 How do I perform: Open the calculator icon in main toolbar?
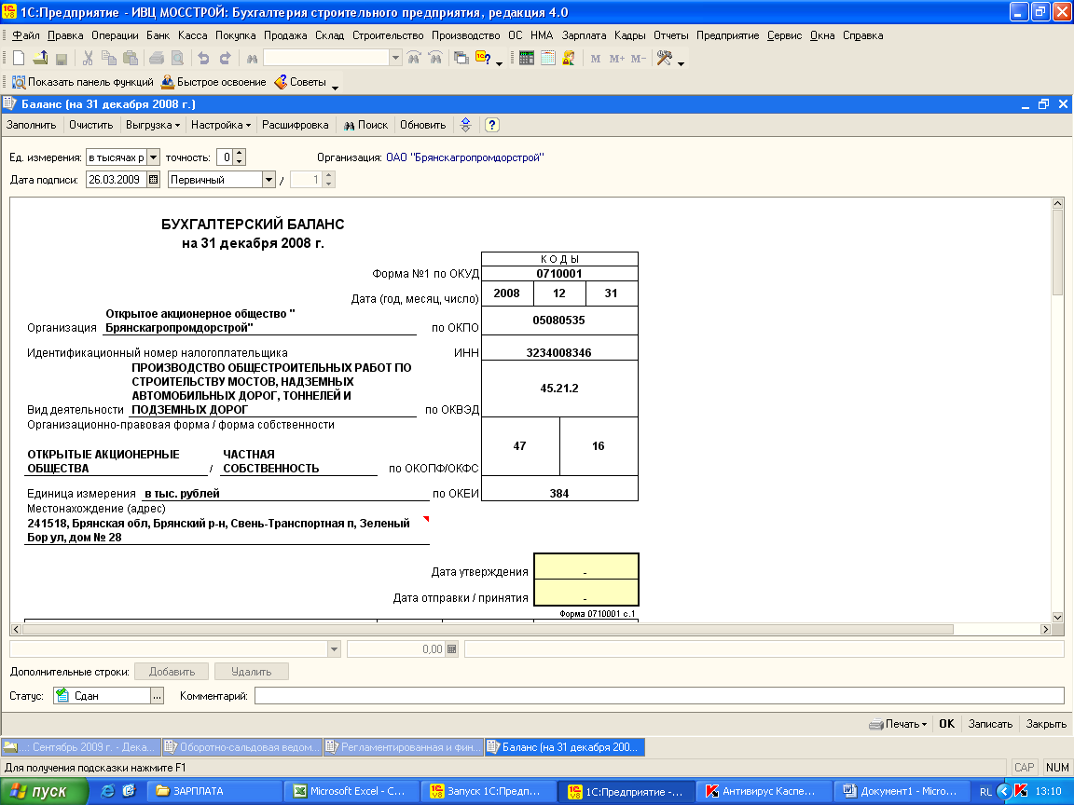pyautogui.click(x=527, y=58)
